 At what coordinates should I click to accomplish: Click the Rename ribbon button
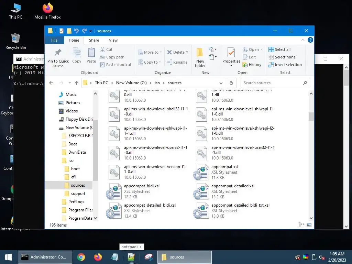click(x=177, y=62)
